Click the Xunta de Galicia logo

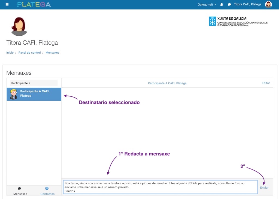click(238, 22)
